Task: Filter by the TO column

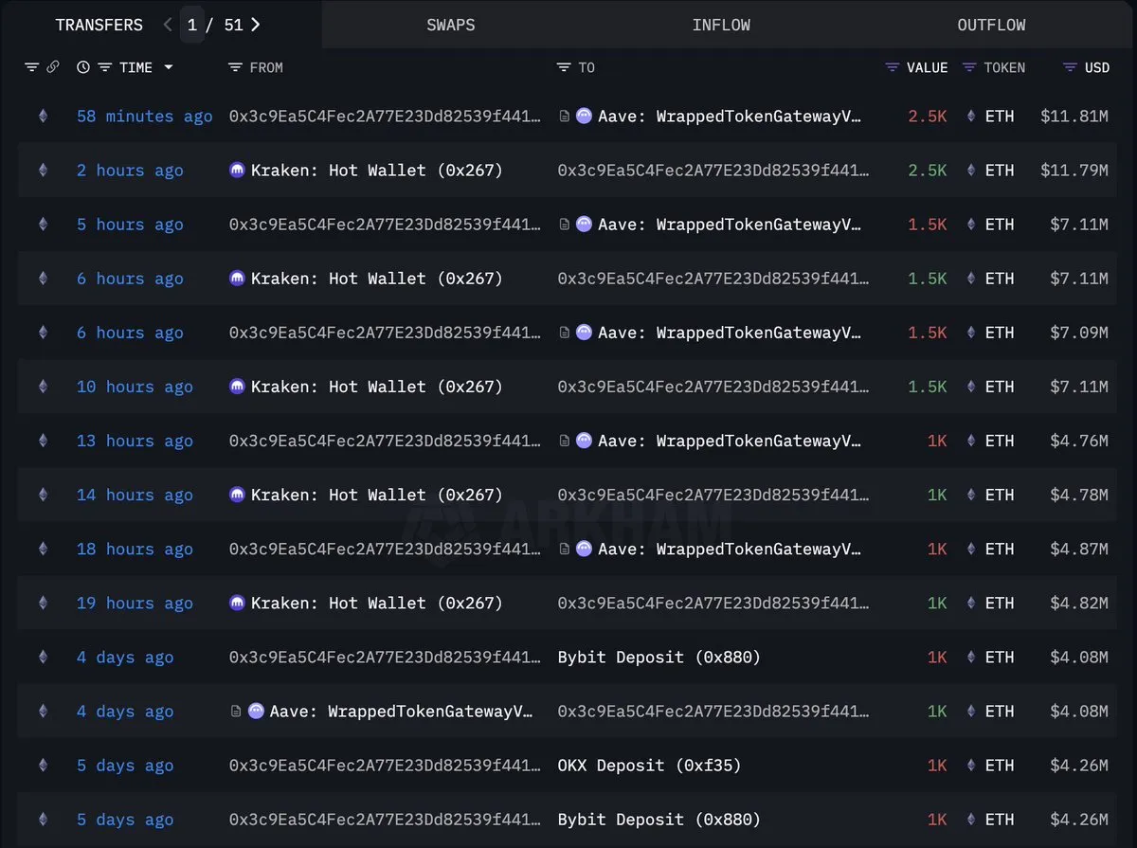Action: tap(564, 67)
